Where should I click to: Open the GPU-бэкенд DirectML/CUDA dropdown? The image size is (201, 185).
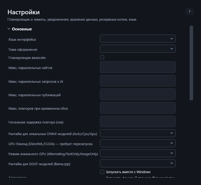138,143
